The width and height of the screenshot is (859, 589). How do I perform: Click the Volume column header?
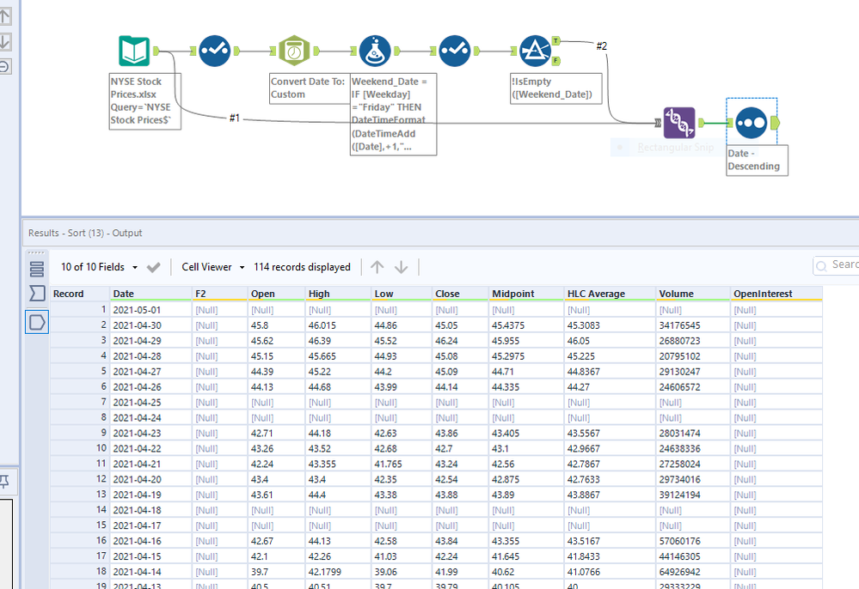(693, 294)
